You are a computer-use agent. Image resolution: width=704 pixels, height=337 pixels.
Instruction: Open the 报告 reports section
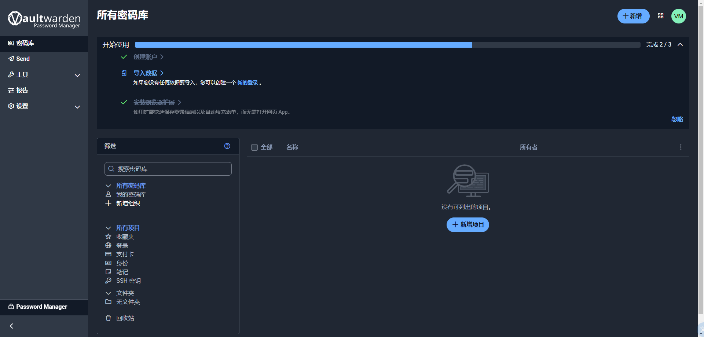pyautogui.click(x=22, y=90)
